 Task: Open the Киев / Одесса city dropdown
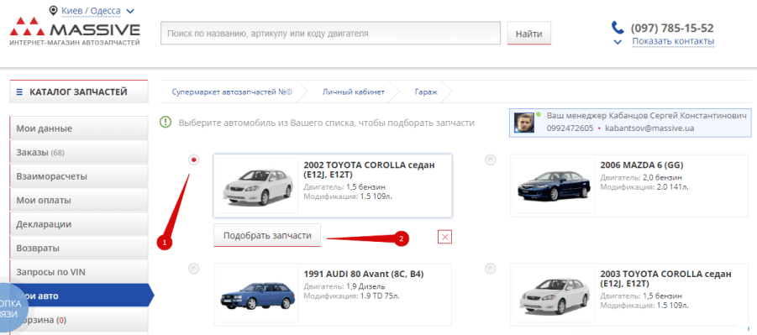point(98,11)
